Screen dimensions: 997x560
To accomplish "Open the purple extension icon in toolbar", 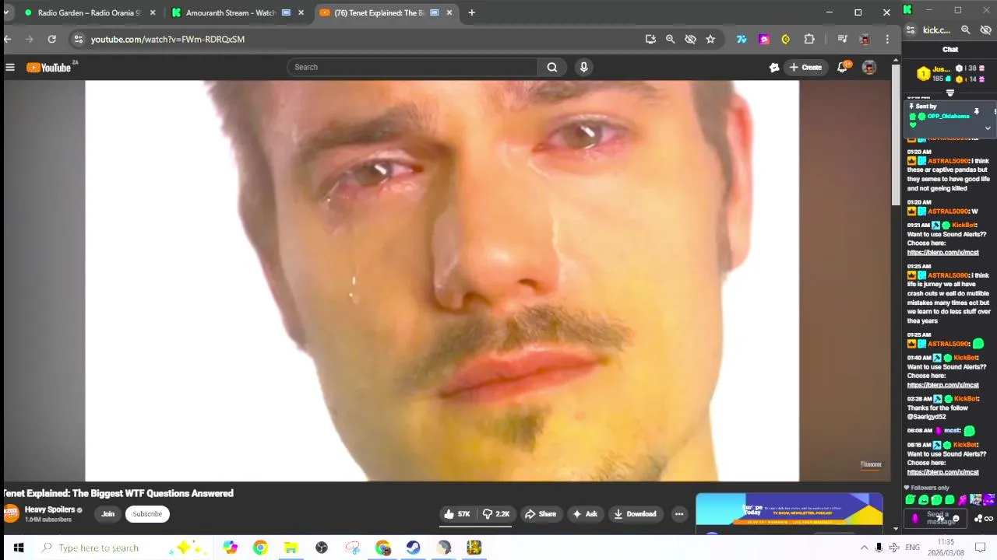I will pyautogui.click(x=764, y=39).
